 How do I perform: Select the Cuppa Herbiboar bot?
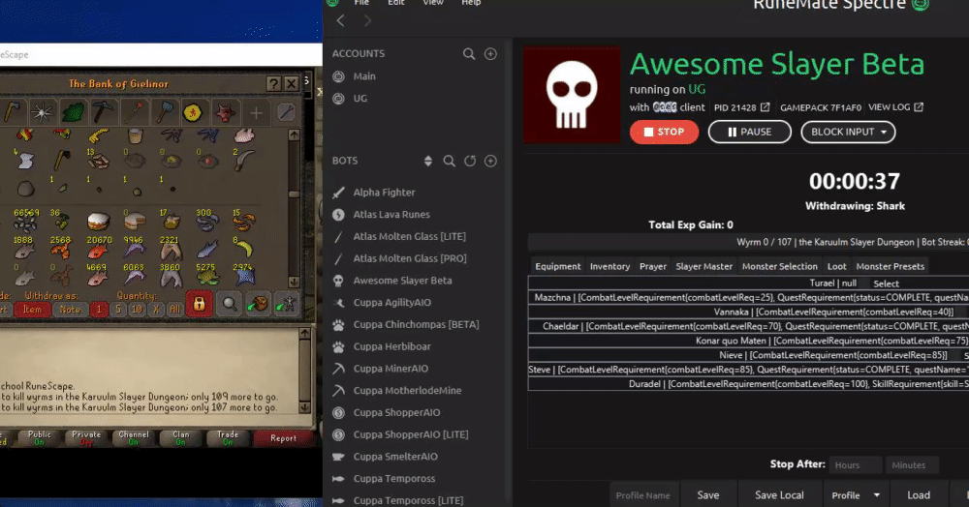pyautogui.click(x=391, y=346)
